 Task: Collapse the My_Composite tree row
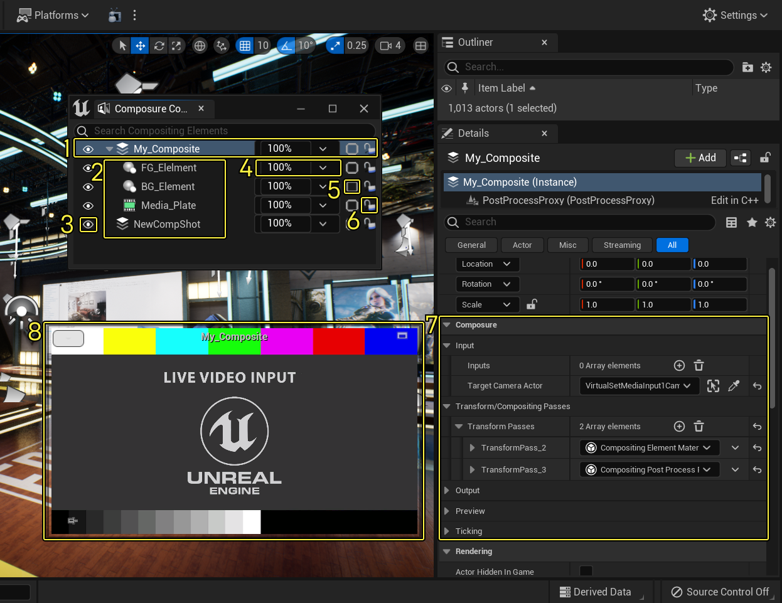(109, 149)
